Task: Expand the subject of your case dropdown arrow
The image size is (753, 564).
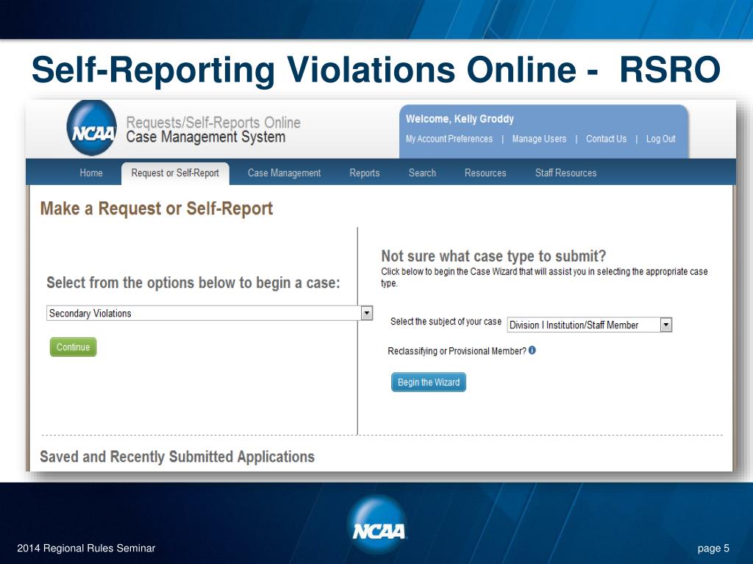Action: (x=665, y=325)
